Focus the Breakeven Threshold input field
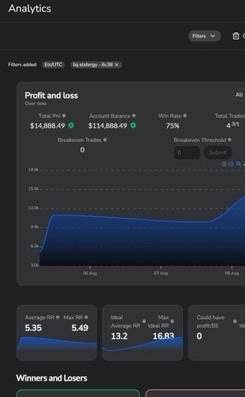 [x=187, y=152]
